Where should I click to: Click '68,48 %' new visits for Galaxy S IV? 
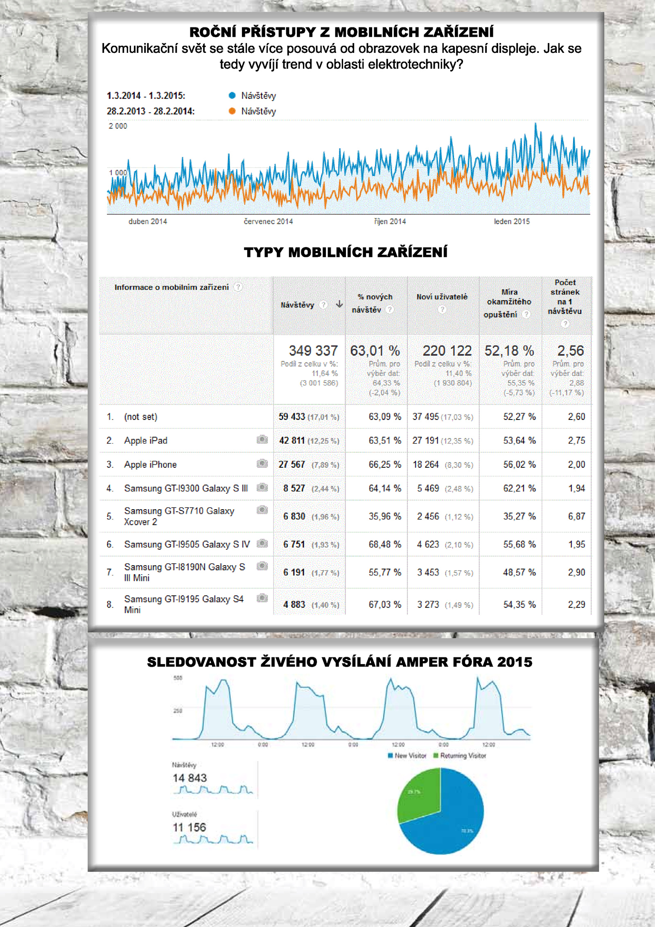pyautogui.click(x=385, y=544)
